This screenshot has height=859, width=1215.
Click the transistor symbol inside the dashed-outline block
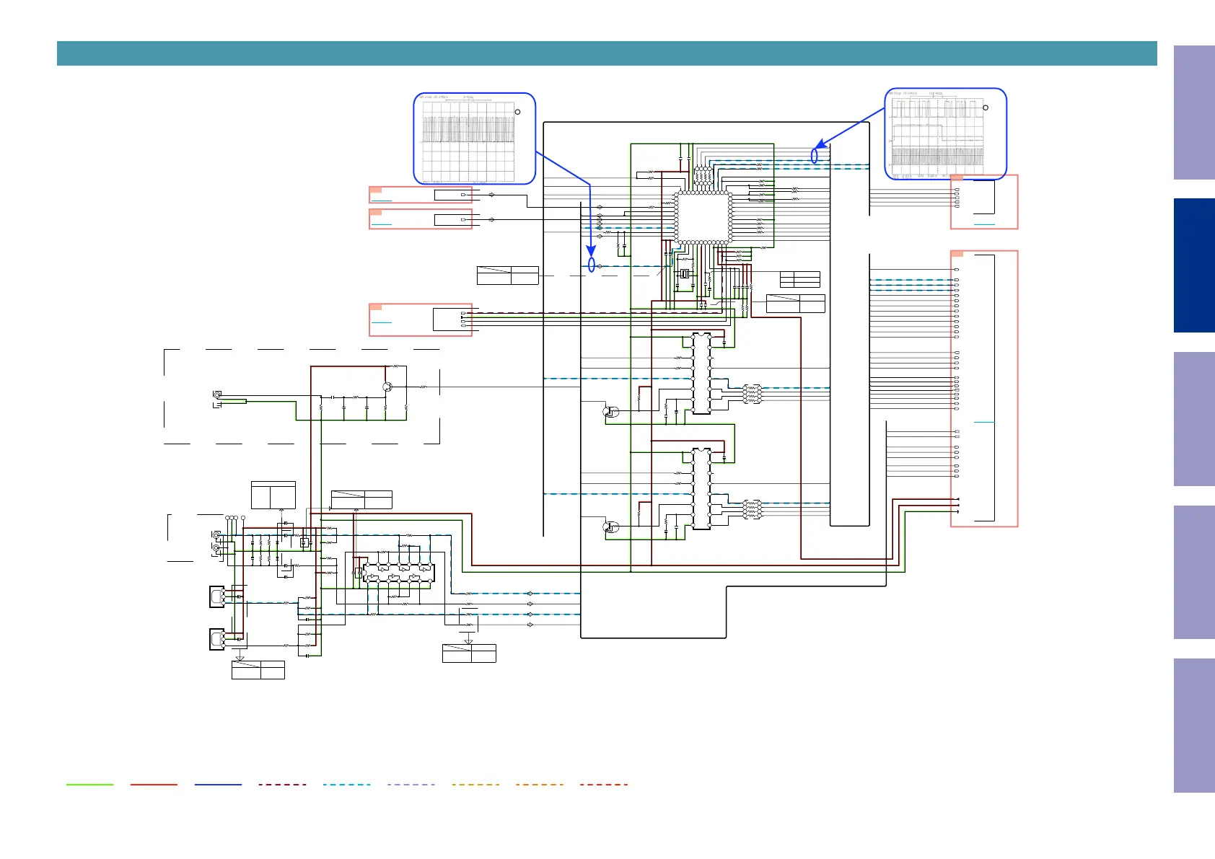(387, 387)
